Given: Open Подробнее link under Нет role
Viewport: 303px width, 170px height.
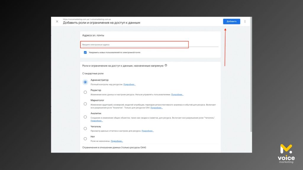Looking at the screenshot, I should tap(117, 141).
